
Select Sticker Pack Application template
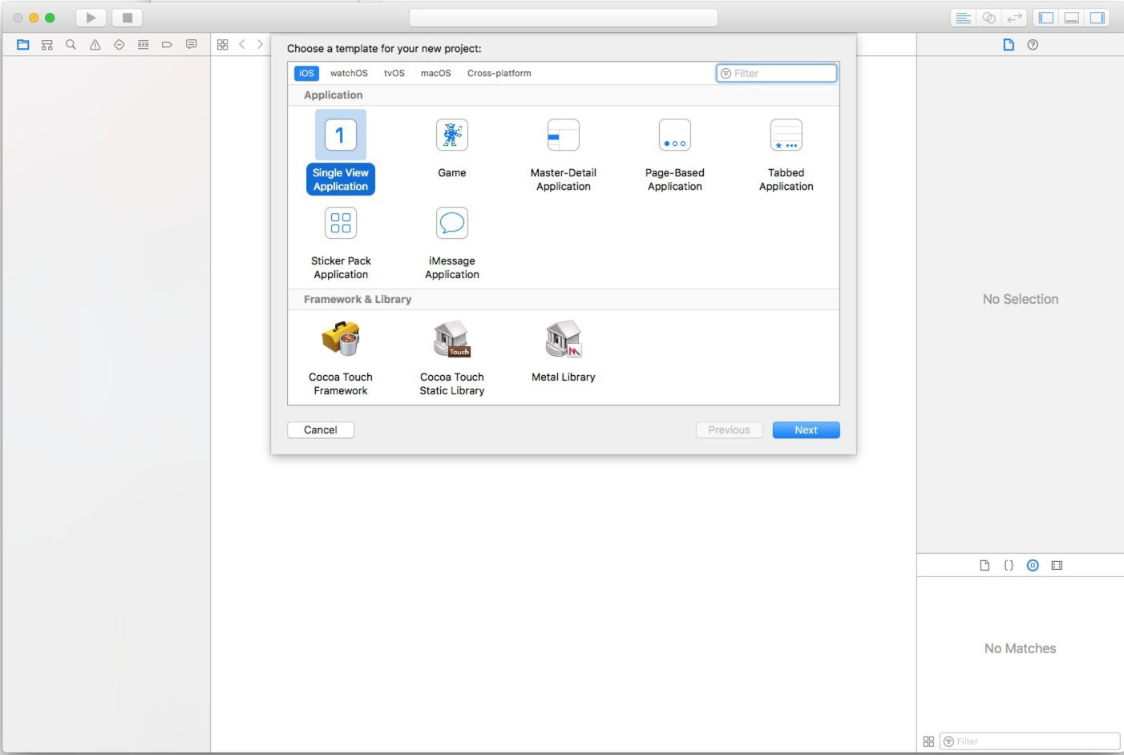pyautogui.click(x=341, y=243)
